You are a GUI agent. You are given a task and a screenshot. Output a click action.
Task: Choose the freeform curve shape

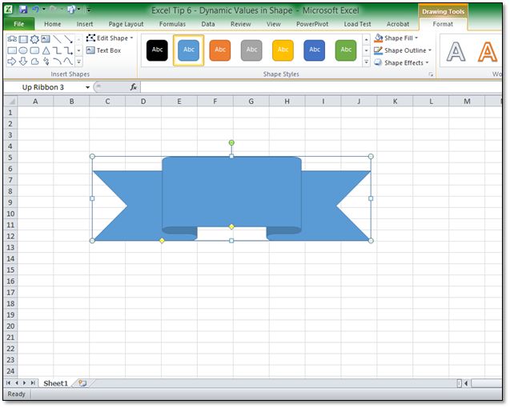pyautogui.click(x=68, y=61)
